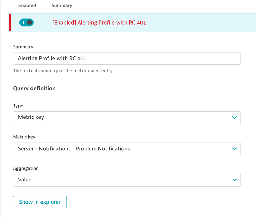Click the Enabled column header
The width and height of the screenshot is (256, 217).
[x=27, y=5]
